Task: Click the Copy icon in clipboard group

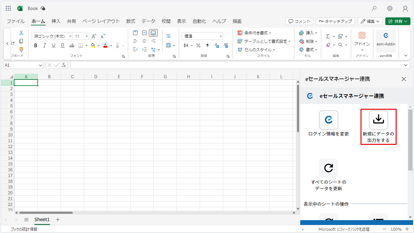Action: (21, 41)
